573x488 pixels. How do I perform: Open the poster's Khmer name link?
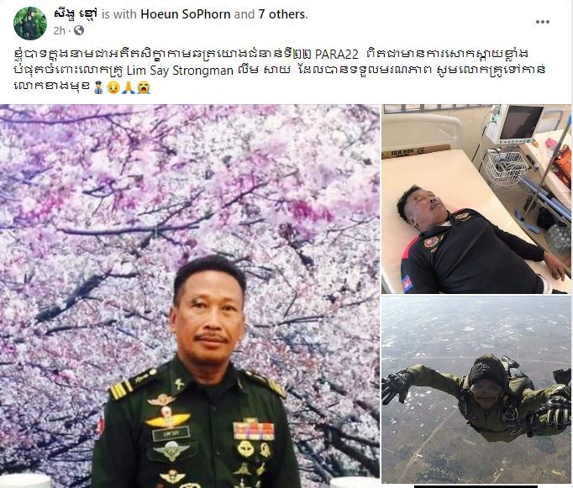coord(76,14)
